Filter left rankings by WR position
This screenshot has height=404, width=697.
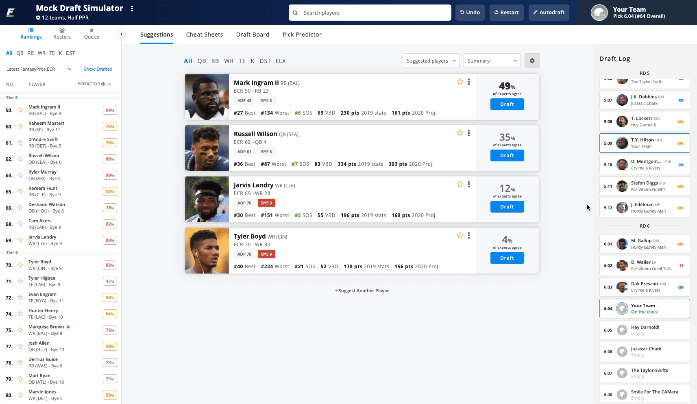[x=41, y=53]
